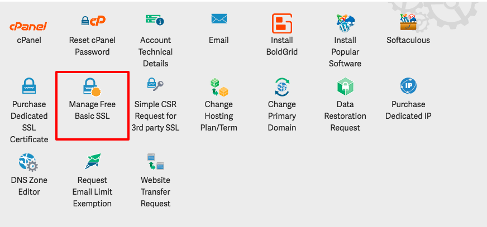Click Purchase Dedicated SSL Certificate icon
The width and height of the screenshot is (487, 227).
29,86
